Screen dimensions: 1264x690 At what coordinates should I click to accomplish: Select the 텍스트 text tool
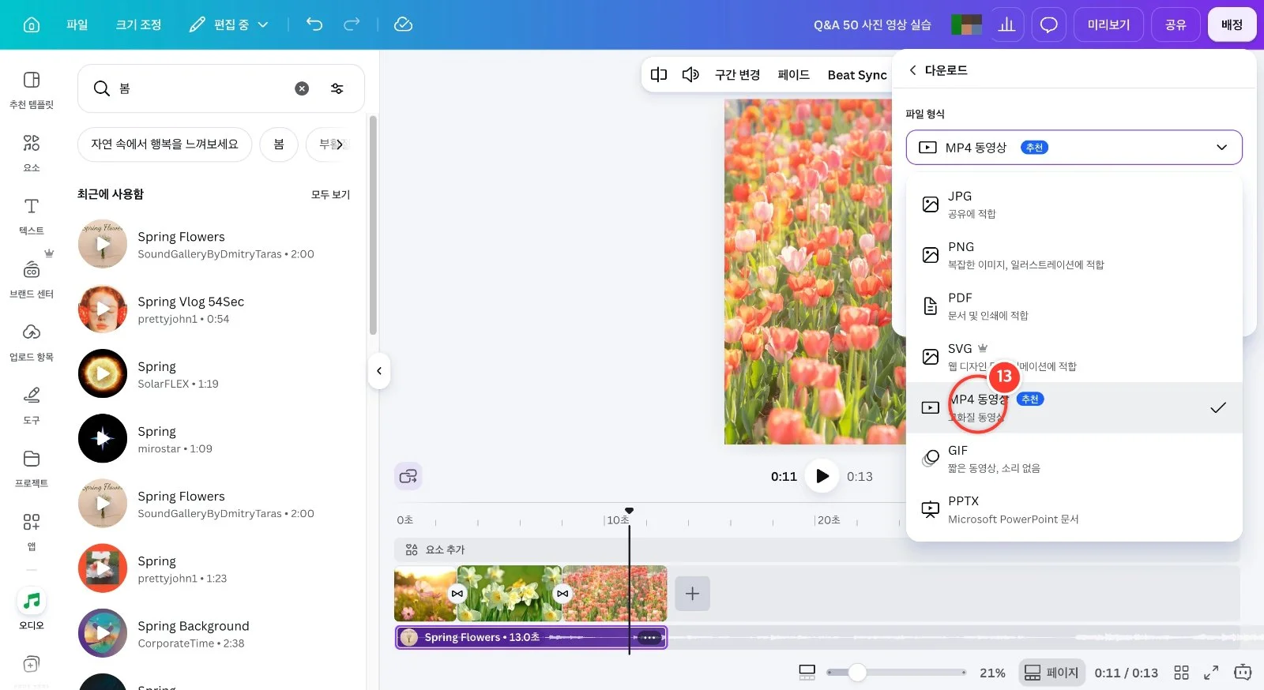coord(32,216)
